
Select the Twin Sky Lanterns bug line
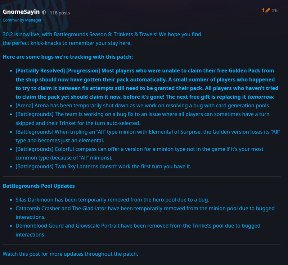(x=103, y=167)
